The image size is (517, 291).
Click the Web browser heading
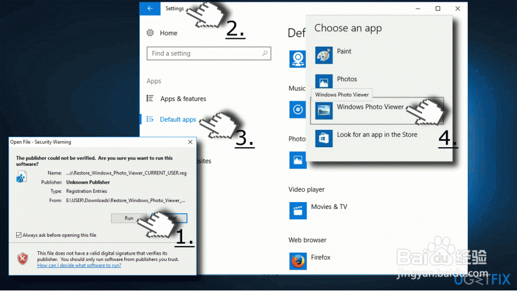pos(307,240)
